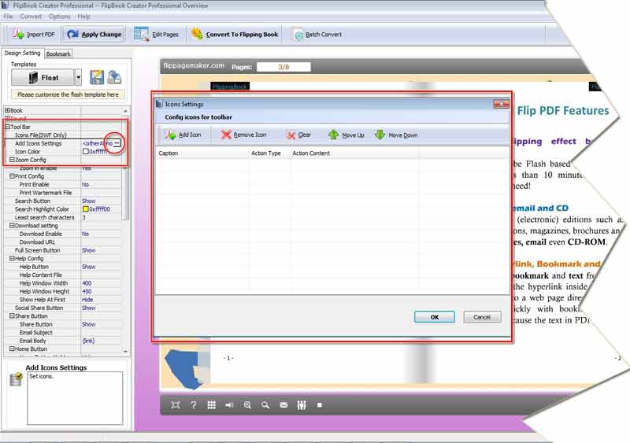Collapse the Download setting node
Viewport: 630px width, 443px height.
12,225
